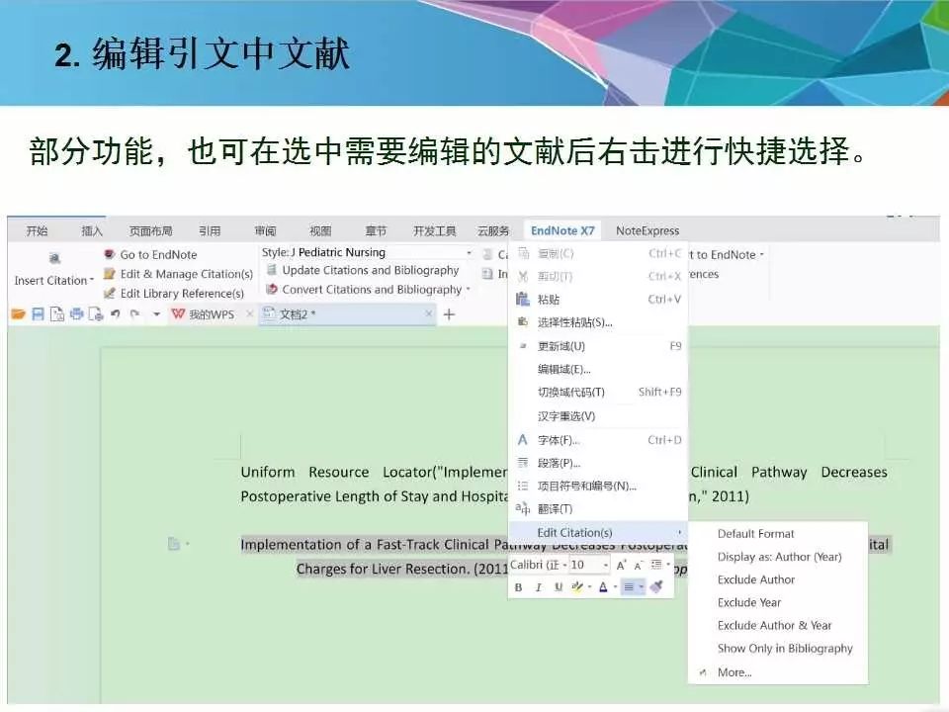Click the redo arrow icon
This screenshot has width=949, height=712.
(x=134, y=313)
